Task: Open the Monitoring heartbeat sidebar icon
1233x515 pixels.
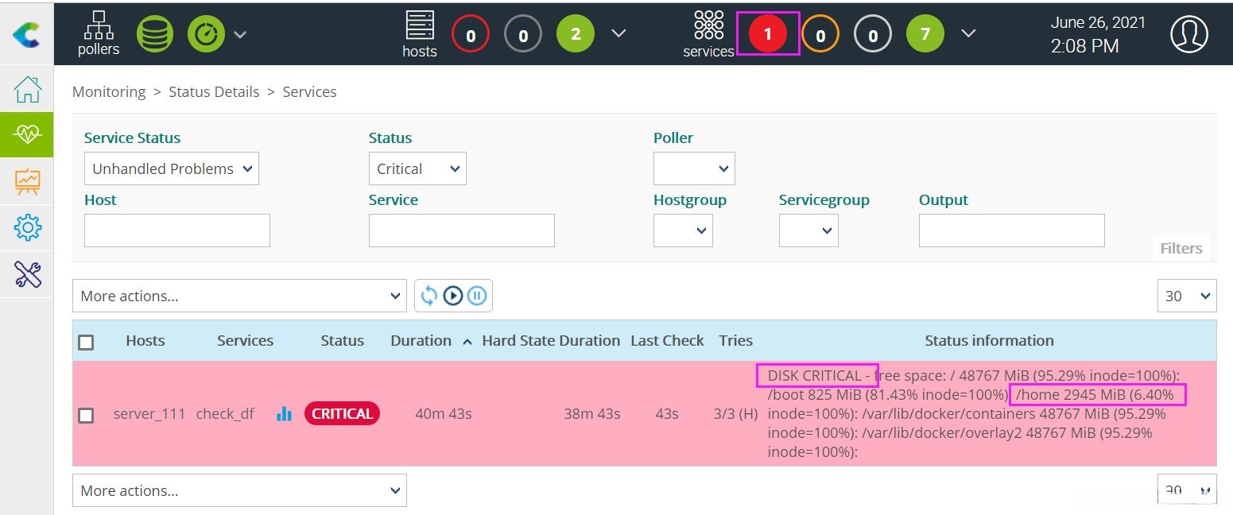Action: (27, 135)
